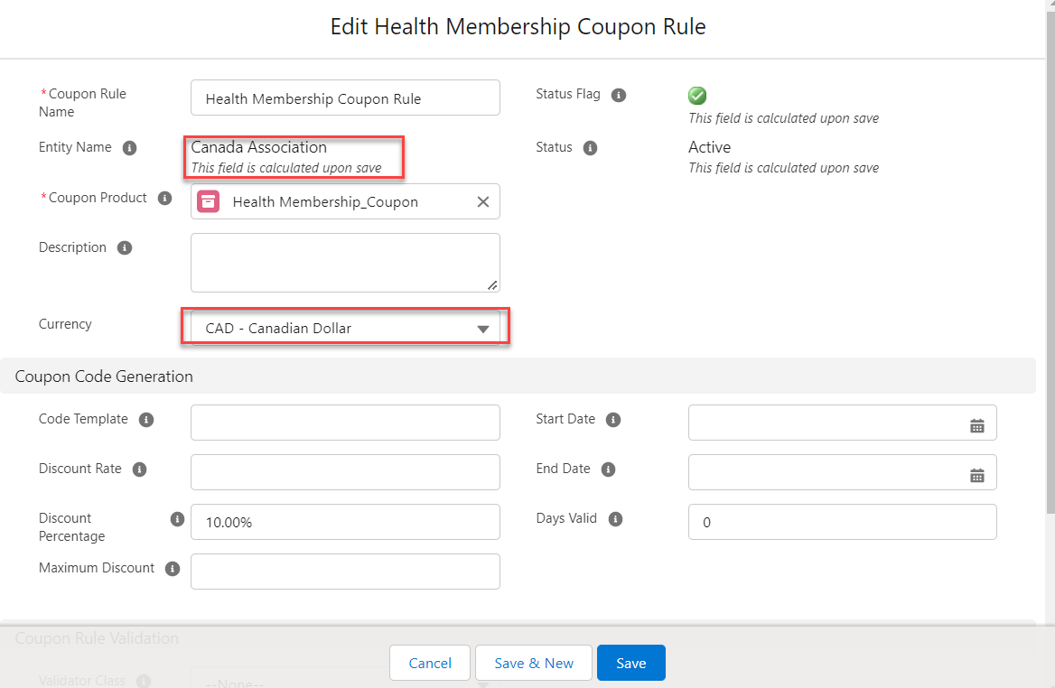Click the Description text area

click(x=345, y=263)
